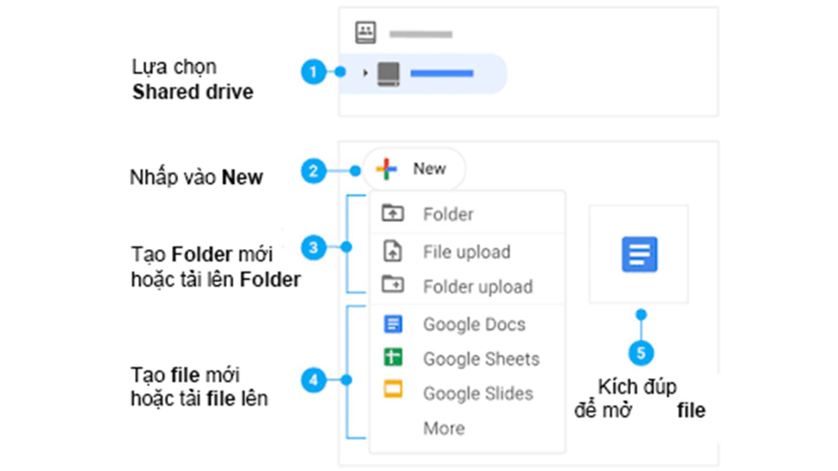Image resolution: width=838 pixels, height=471 pixels.
Task: Expand the shared drive tree arrow
Action: [366, 73]
